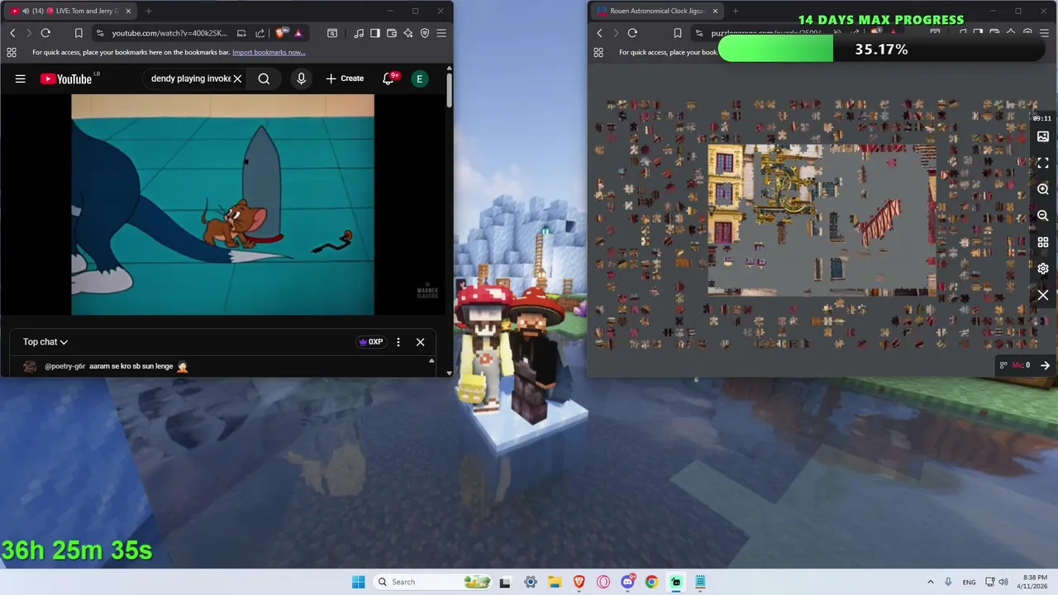Open a new tab in YouTube window
This screenshot has width=1058, height=595.
[149, 11]
